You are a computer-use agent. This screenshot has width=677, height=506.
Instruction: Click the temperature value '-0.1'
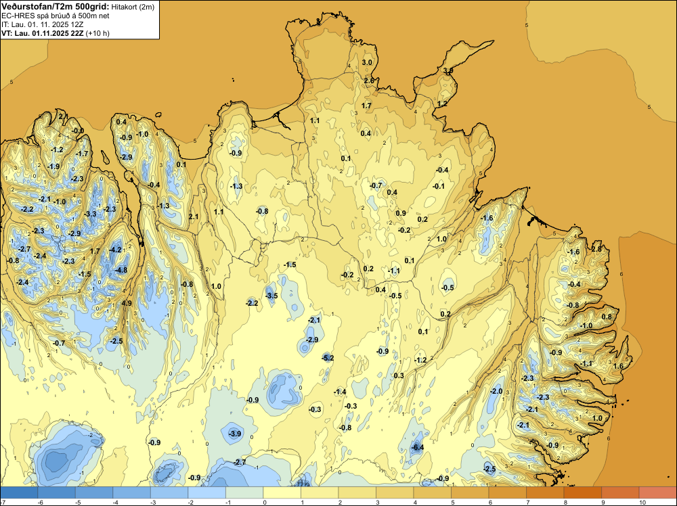(439, 186)
